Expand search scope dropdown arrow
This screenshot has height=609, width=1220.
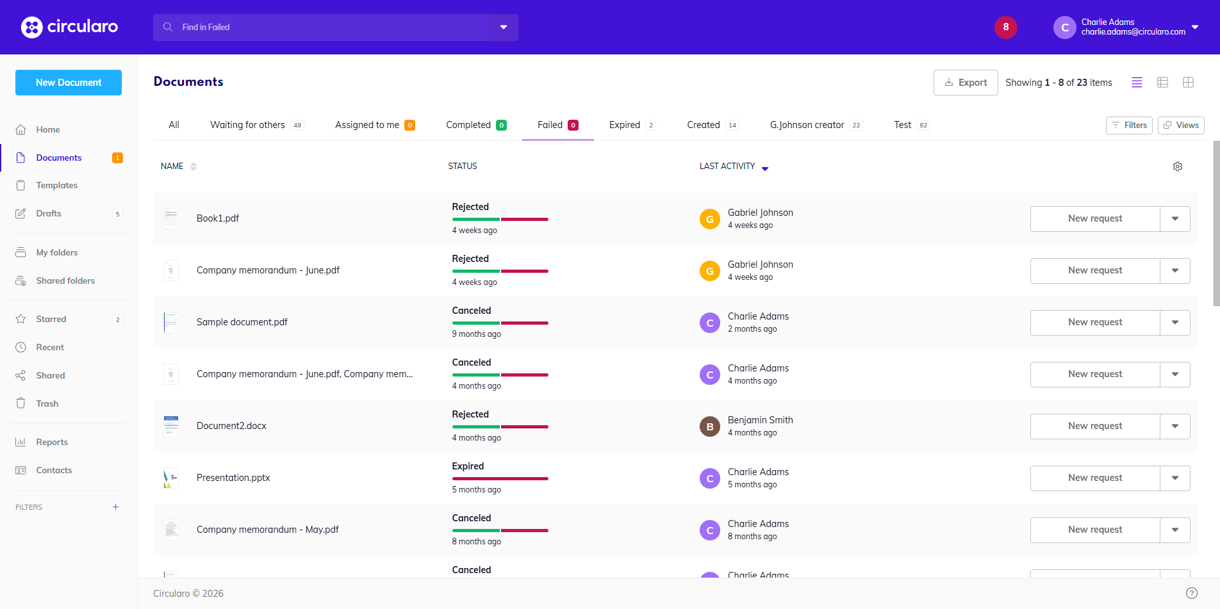coord(503,28)
